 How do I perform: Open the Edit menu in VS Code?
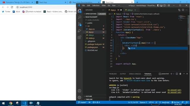(88, 5)
